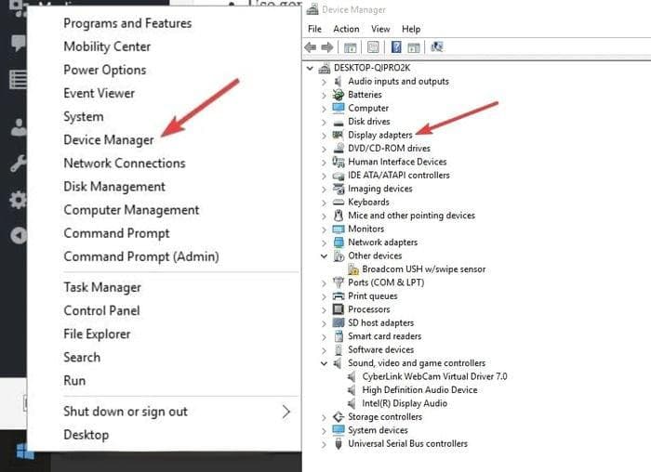Expand the IDE ATA/ATAPI controllers node
Image resolution: width=651 pixels, height=472 pixels.
tap(324, 176)
